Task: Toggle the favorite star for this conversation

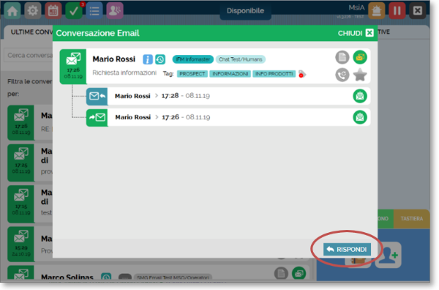Action: pyautogui.click(x=360, y=75)
